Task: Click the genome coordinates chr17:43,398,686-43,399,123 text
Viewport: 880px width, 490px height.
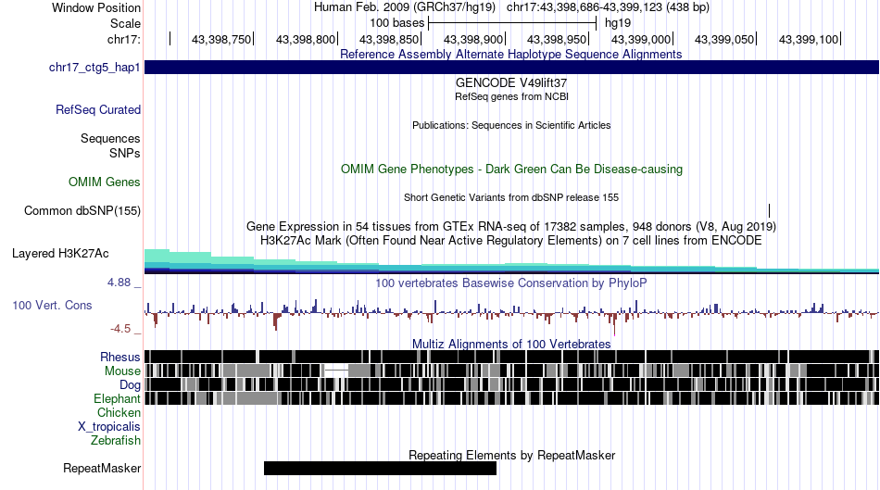Action: pos(608,7)
